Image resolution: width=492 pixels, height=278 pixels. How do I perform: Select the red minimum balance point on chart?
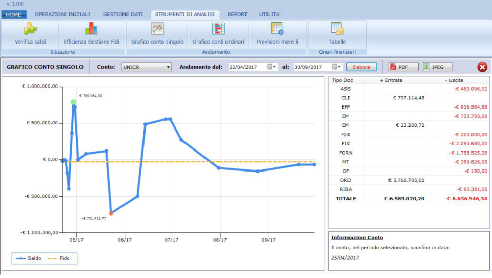[x=111, y=213]
